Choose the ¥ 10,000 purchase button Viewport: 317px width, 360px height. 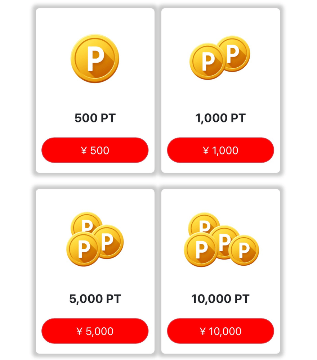[220, 331]
